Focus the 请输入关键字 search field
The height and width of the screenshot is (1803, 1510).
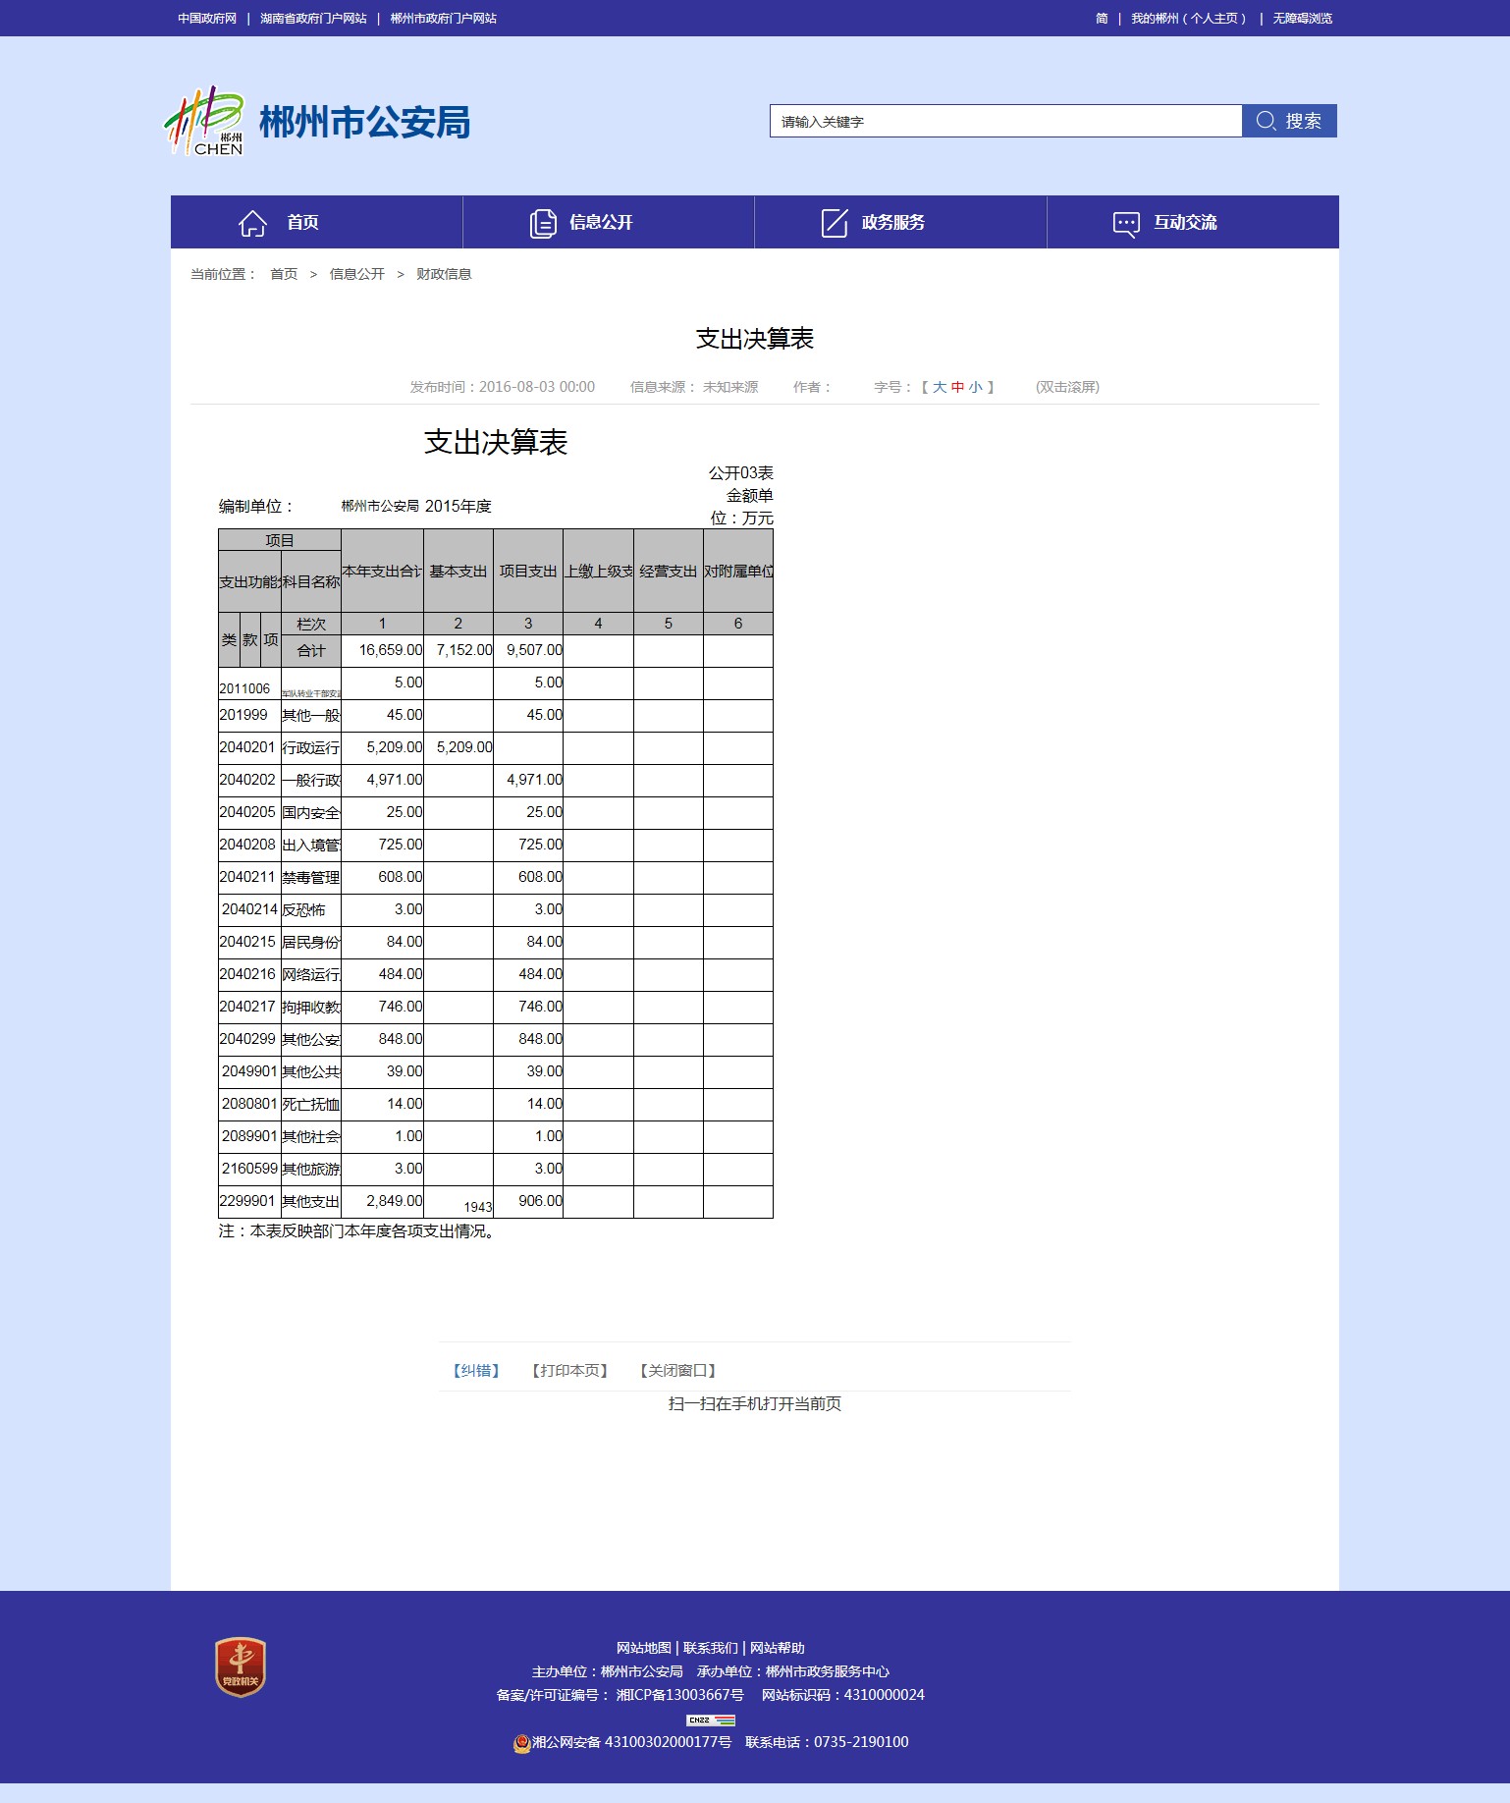click(1005, 121)
